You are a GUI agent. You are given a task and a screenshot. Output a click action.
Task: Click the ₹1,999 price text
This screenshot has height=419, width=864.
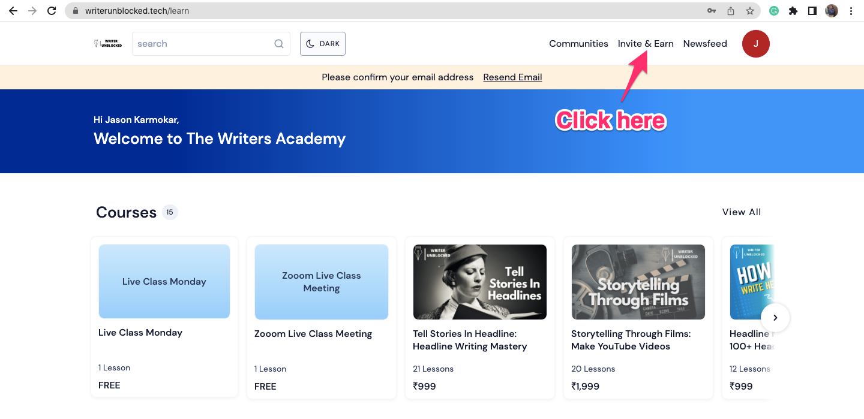click(x=585, y=387)
